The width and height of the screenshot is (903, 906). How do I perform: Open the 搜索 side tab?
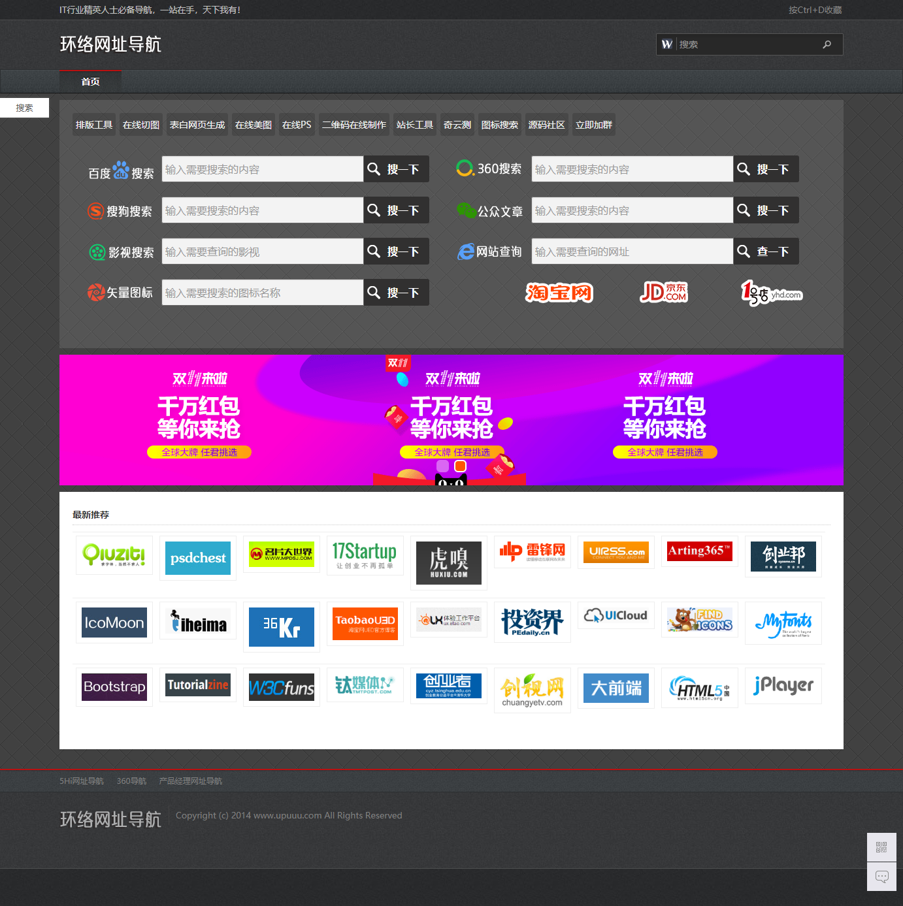24,108
